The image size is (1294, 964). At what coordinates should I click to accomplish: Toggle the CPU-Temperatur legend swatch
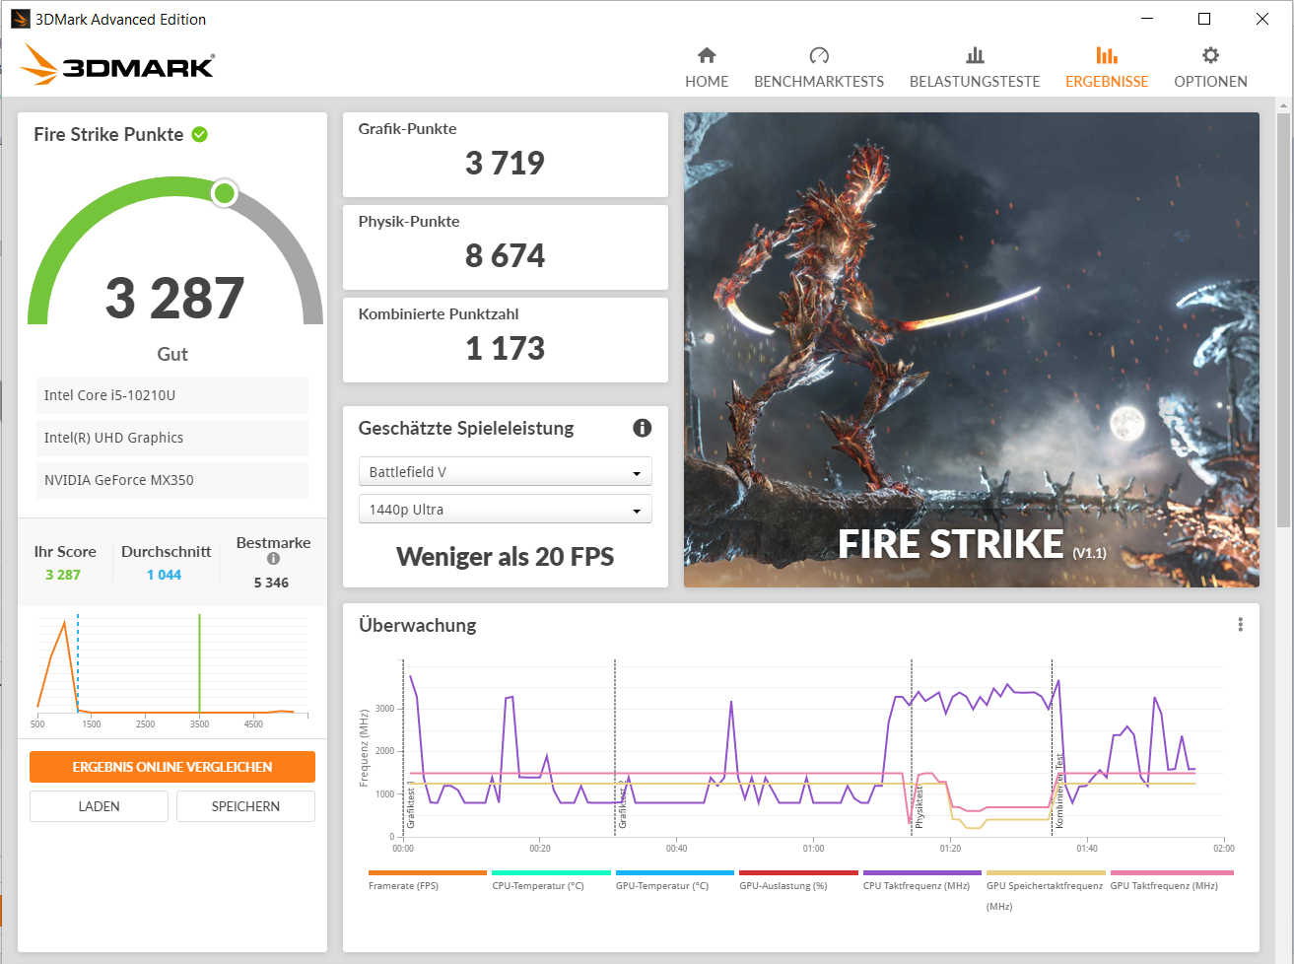[551, 872]
